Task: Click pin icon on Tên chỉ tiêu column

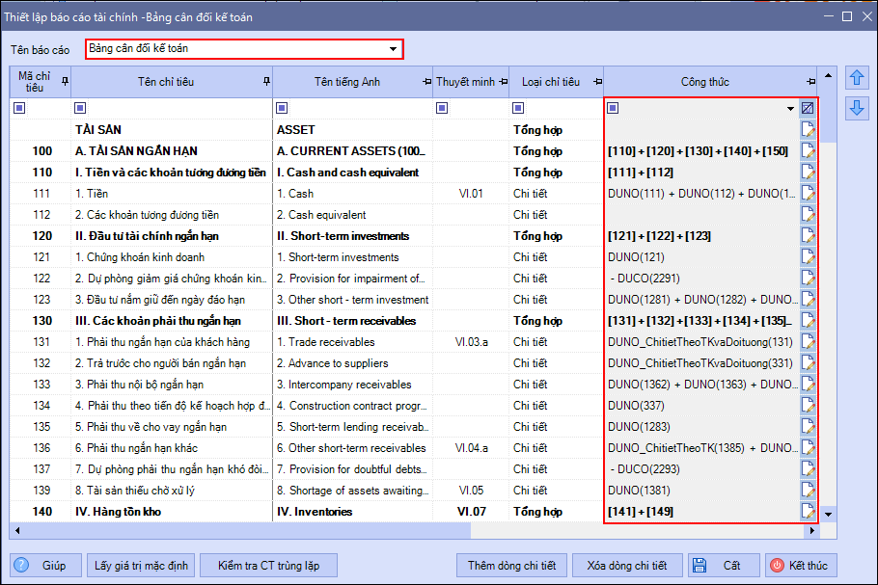Action: coord(266,82)
